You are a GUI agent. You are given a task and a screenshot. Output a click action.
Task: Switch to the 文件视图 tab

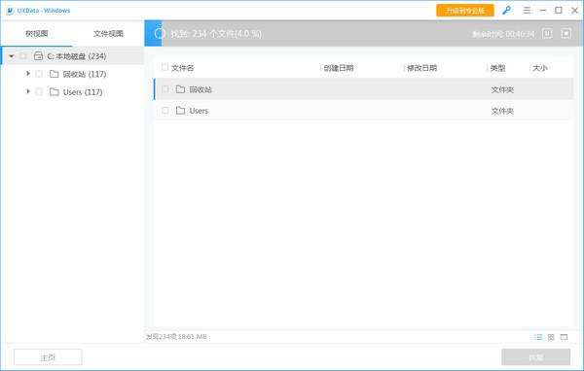(108, 33)
